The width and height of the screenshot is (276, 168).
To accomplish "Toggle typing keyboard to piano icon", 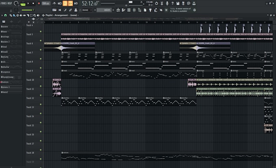I will (54, 10).
